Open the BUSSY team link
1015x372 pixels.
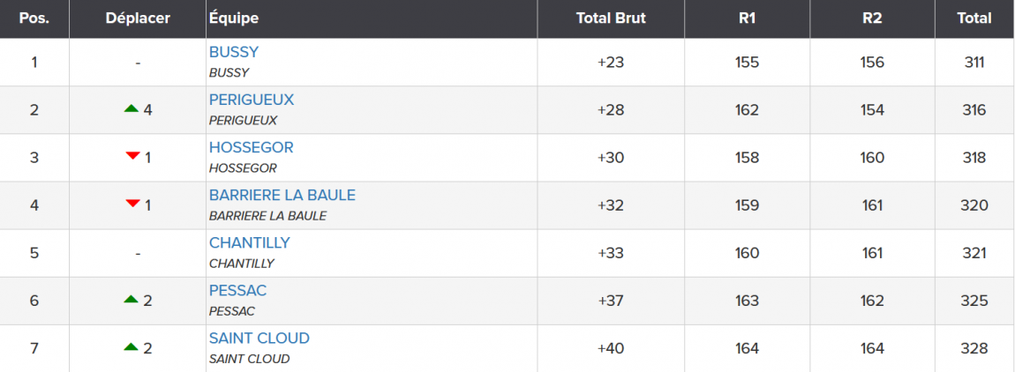click(234, 52)
